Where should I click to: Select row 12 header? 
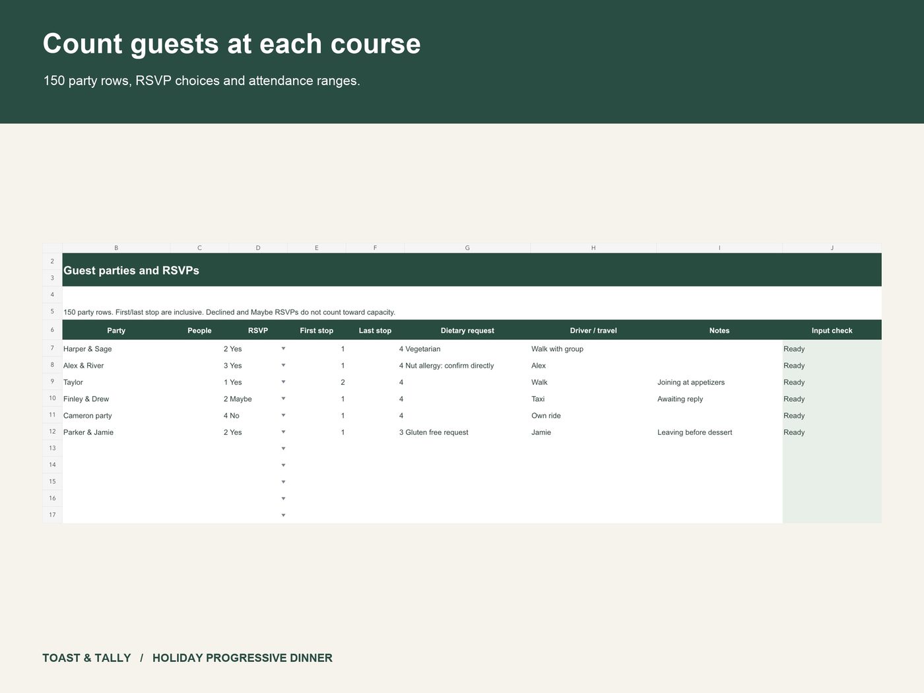(x=52, y=432)
